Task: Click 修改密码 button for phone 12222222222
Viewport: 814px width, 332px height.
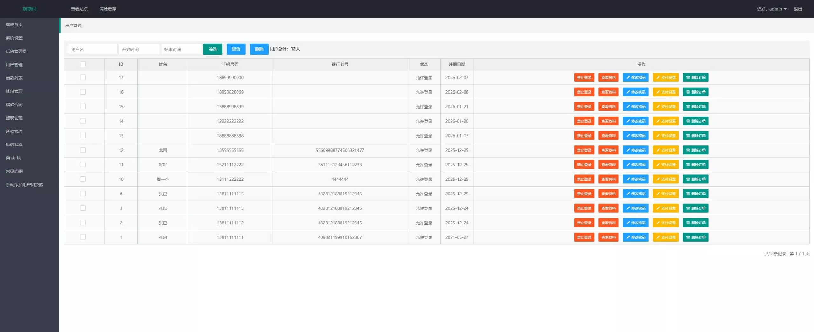Action: click(635, 121)
